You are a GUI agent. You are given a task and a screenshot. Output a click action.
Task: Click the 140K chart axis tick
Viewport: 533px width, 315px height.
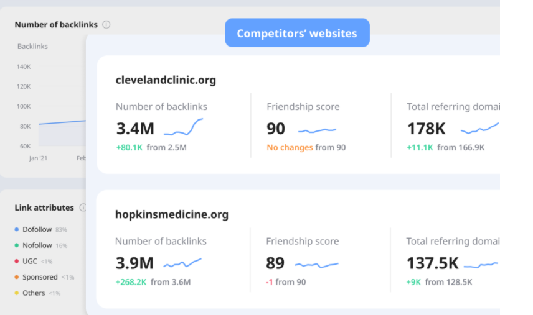pyautogui.click(x=24, y=67)
